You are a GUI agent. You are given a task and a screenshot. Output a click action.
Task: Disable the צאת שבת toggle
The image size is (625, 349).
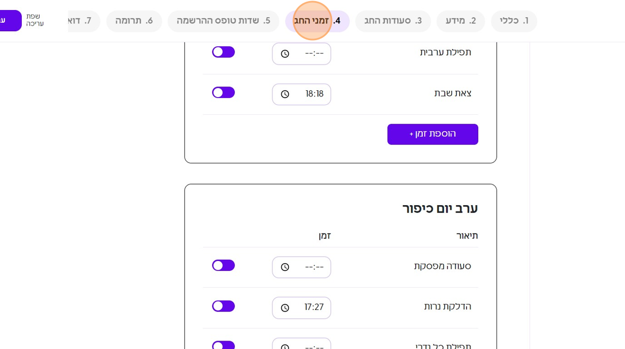coord(223,93)
